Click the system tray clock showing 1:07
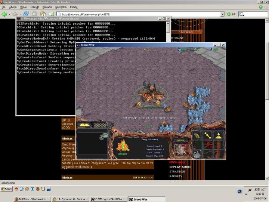This screenshot has height=202, width=269. point(260,189)
